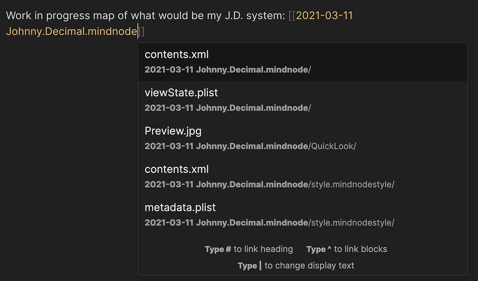The height and width of the screenshot is (281, 478).
Task: Select the metadata.plist suggestion at the bottom
Action: click(181, 207)
